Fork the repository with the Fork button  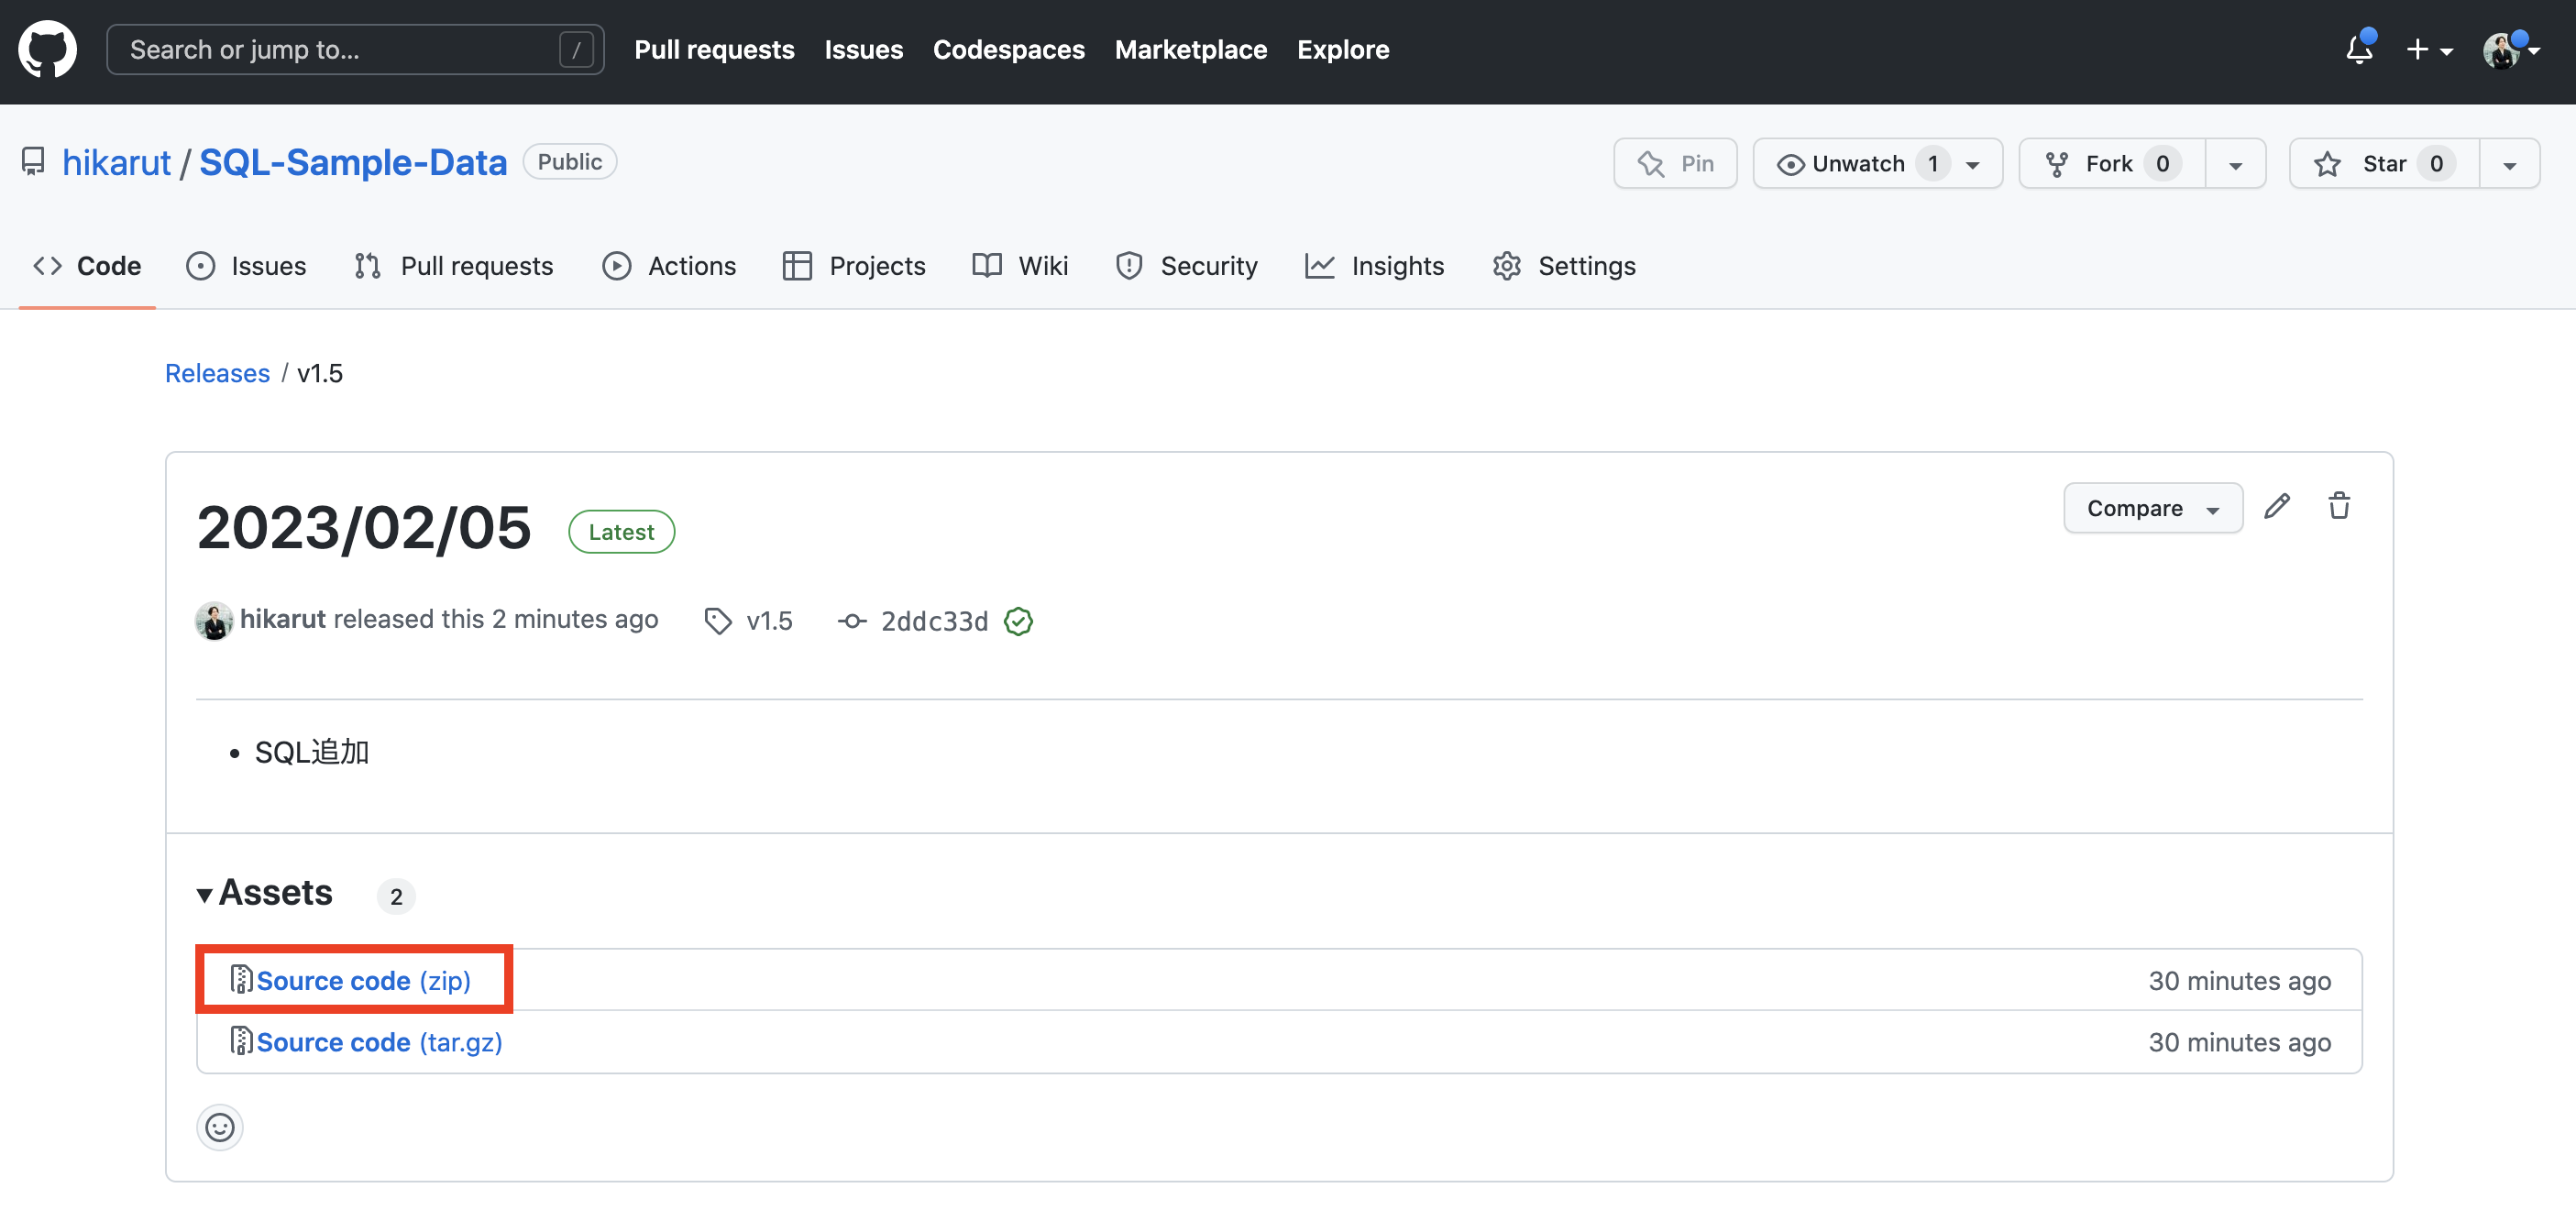[x=2112, y=163]
